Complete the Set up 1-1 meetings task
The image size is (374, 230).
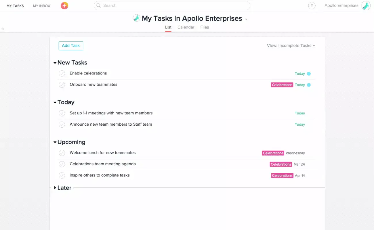click(x=62, y=113)
